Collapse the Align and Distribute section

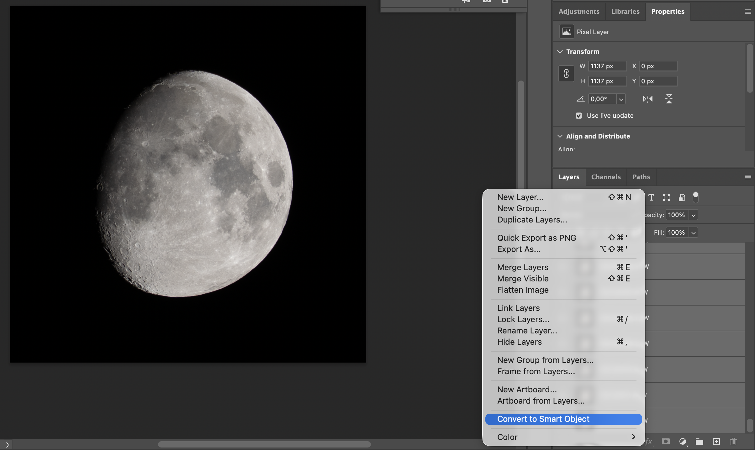[x=560, y=136]
